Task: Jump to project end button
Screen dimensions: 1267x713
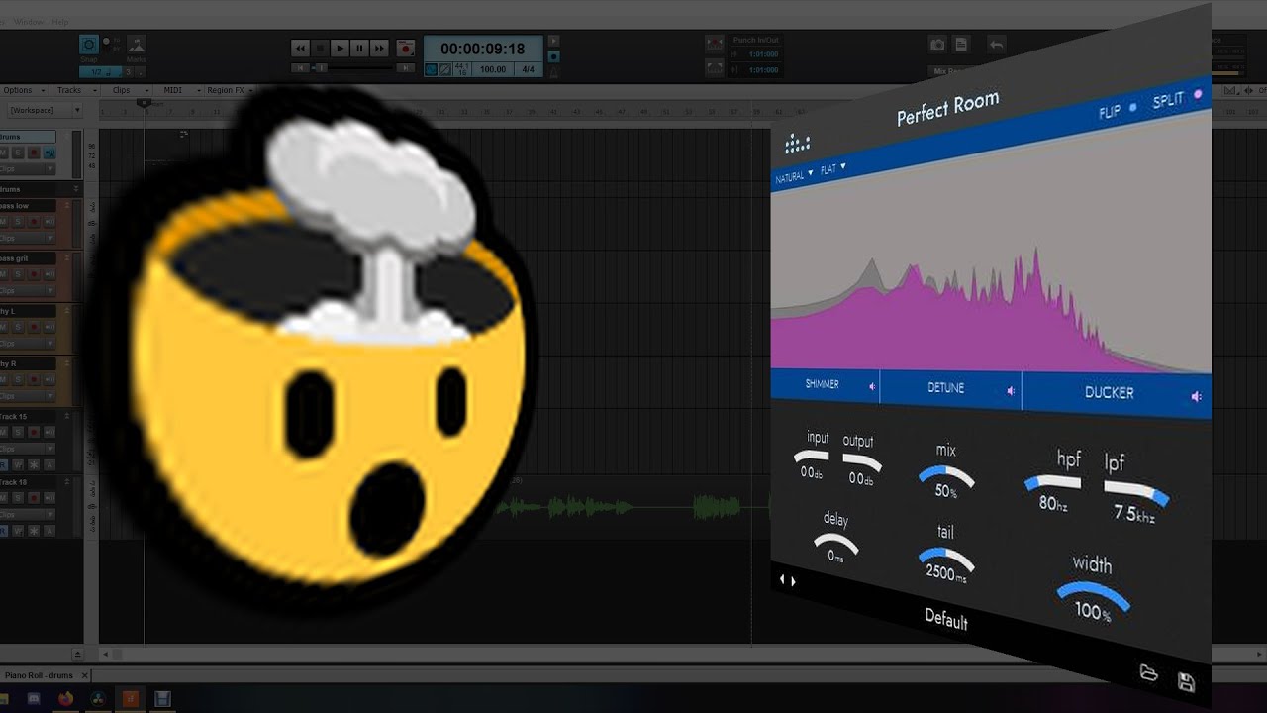Action: click(x=405, y=68)
